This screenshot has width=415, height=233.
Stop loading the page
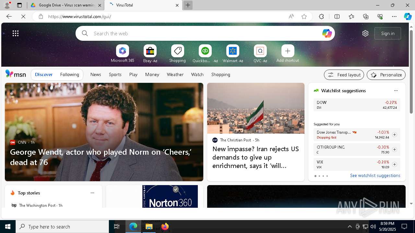pos(23,17)
